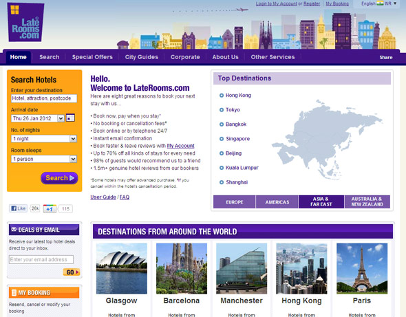Open the Hong Kong skyline photo
This screenshot has width=406, height=317.
tap(301, 268)
